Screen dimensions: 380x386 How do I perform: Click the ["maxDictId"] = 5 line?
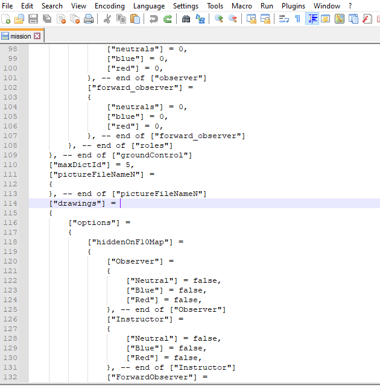tap(91, 165)
